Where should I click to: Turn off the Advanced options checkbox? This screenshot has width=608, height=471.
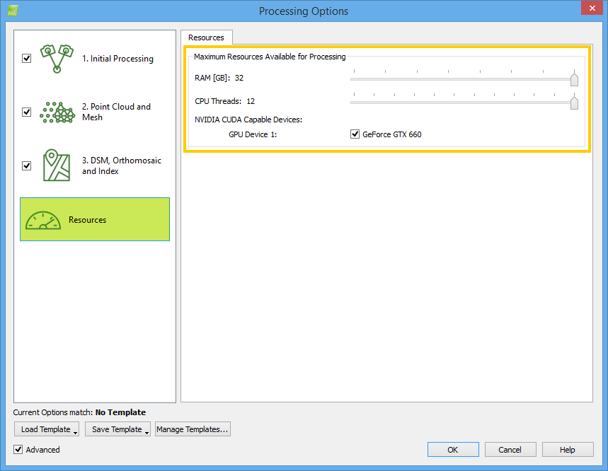[x=18, y=450]
